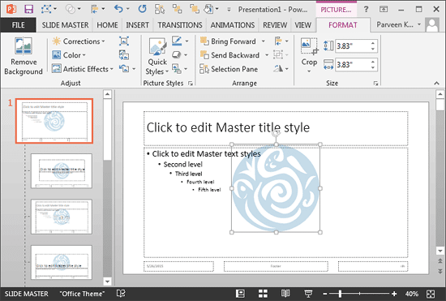The image size is (446, 301).
Task: Open the Color dropdown
Action: point(69,55)
